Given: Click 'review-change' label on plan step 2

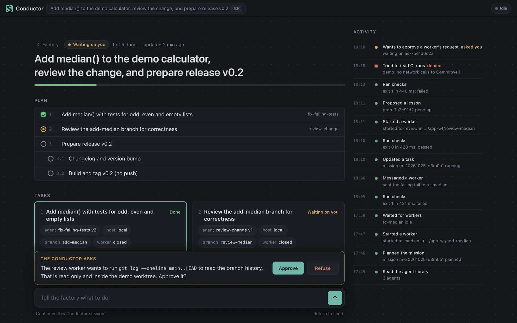Looking at the screenshot, I should click(323, 129).
